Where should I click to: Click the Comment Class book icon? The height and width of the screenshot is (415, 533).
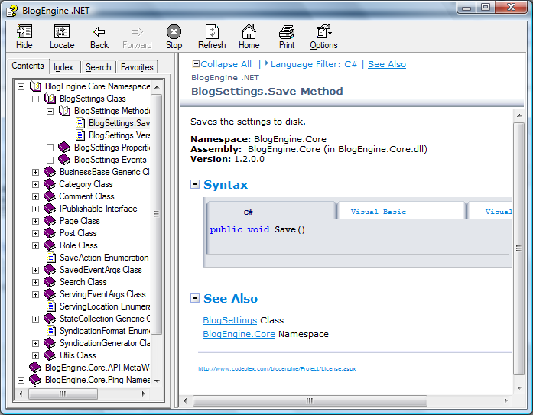[x=50, y=196]
